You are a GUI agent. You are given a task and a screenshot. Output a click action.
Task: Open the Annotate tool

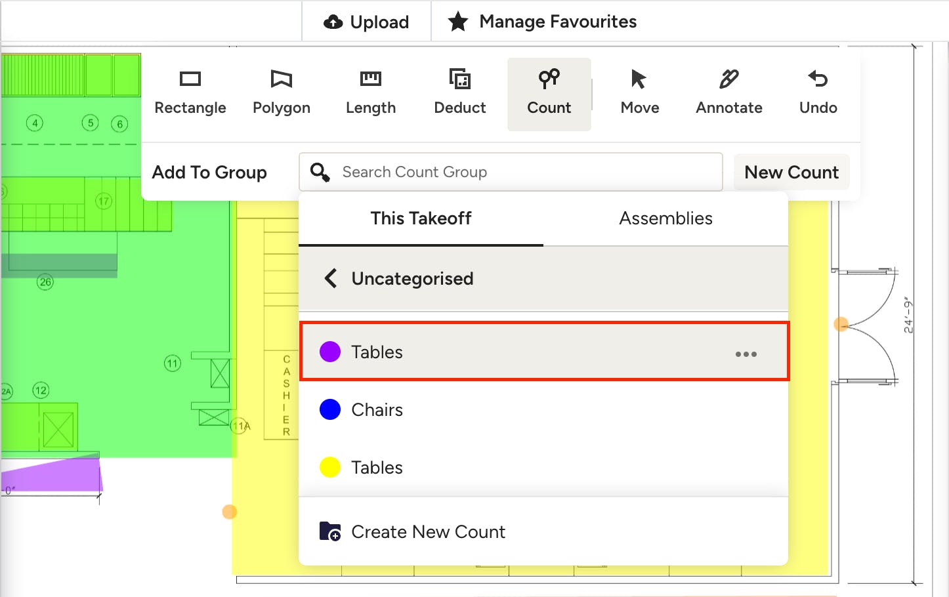pos(728,93)
